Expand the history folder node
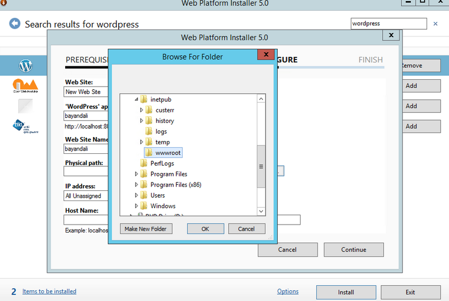 point(142,121)
